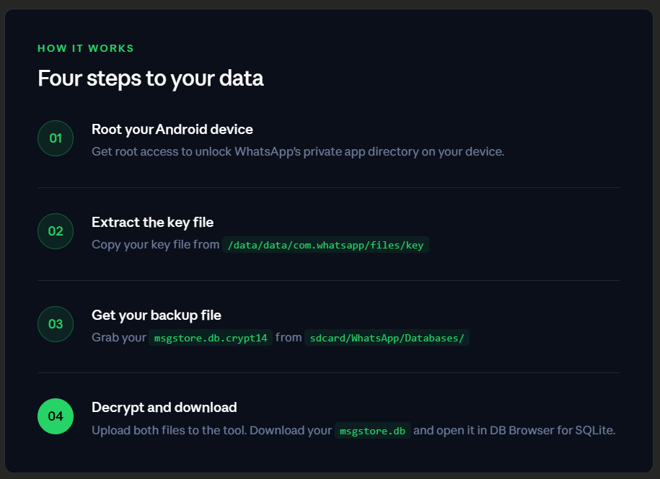
Task: Click the 'Decrypt and download' title
Action: (x=164, y=408)
